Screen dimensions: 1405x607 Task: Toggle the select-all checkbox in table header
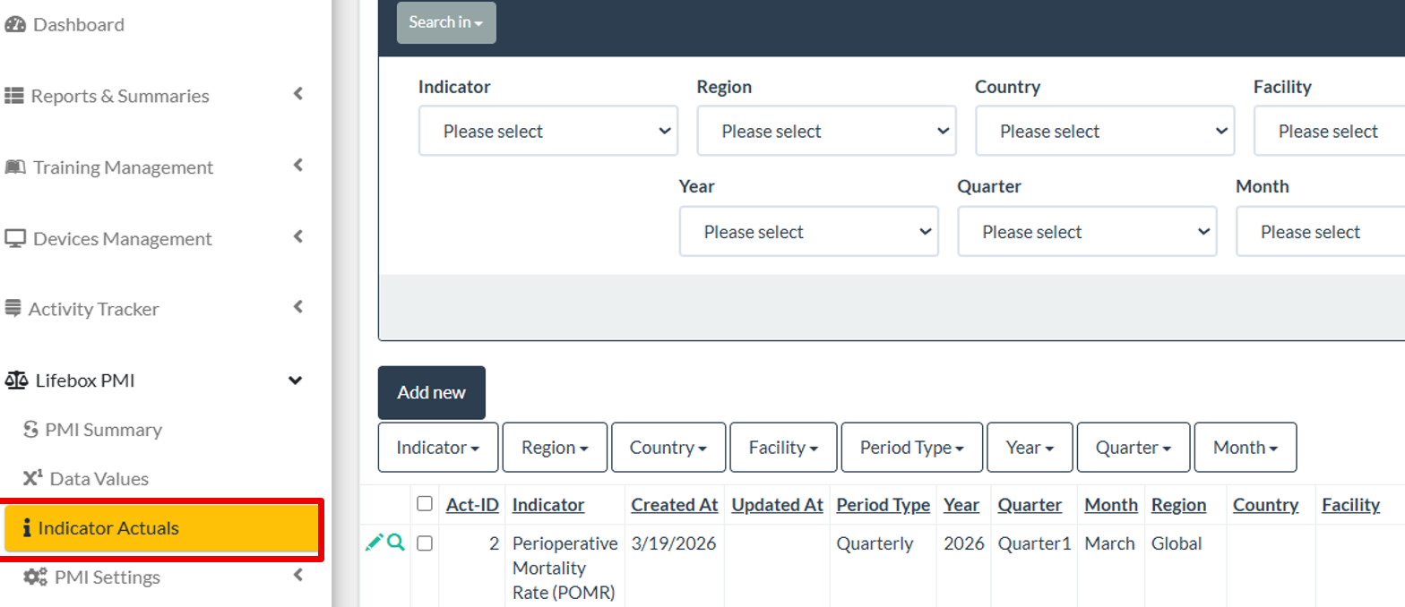pos(425,504)
